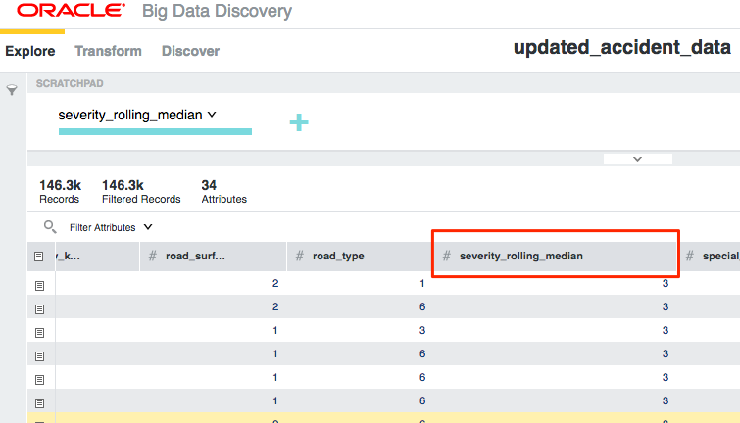Click the Oracle logo

pyautogui.click(x=72, y=10)
